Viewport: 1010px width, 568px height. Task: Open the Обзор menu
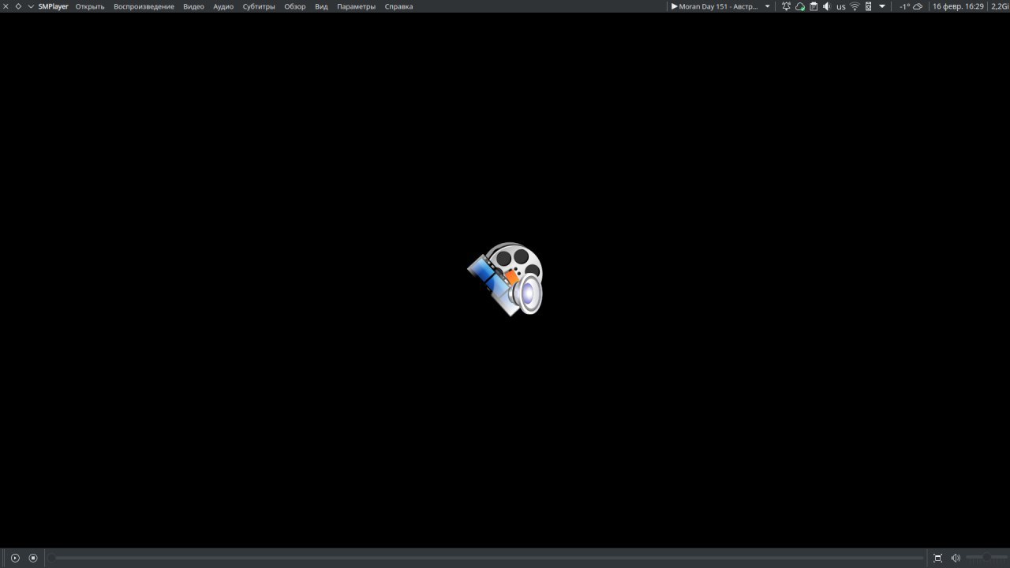coord(295,6)
